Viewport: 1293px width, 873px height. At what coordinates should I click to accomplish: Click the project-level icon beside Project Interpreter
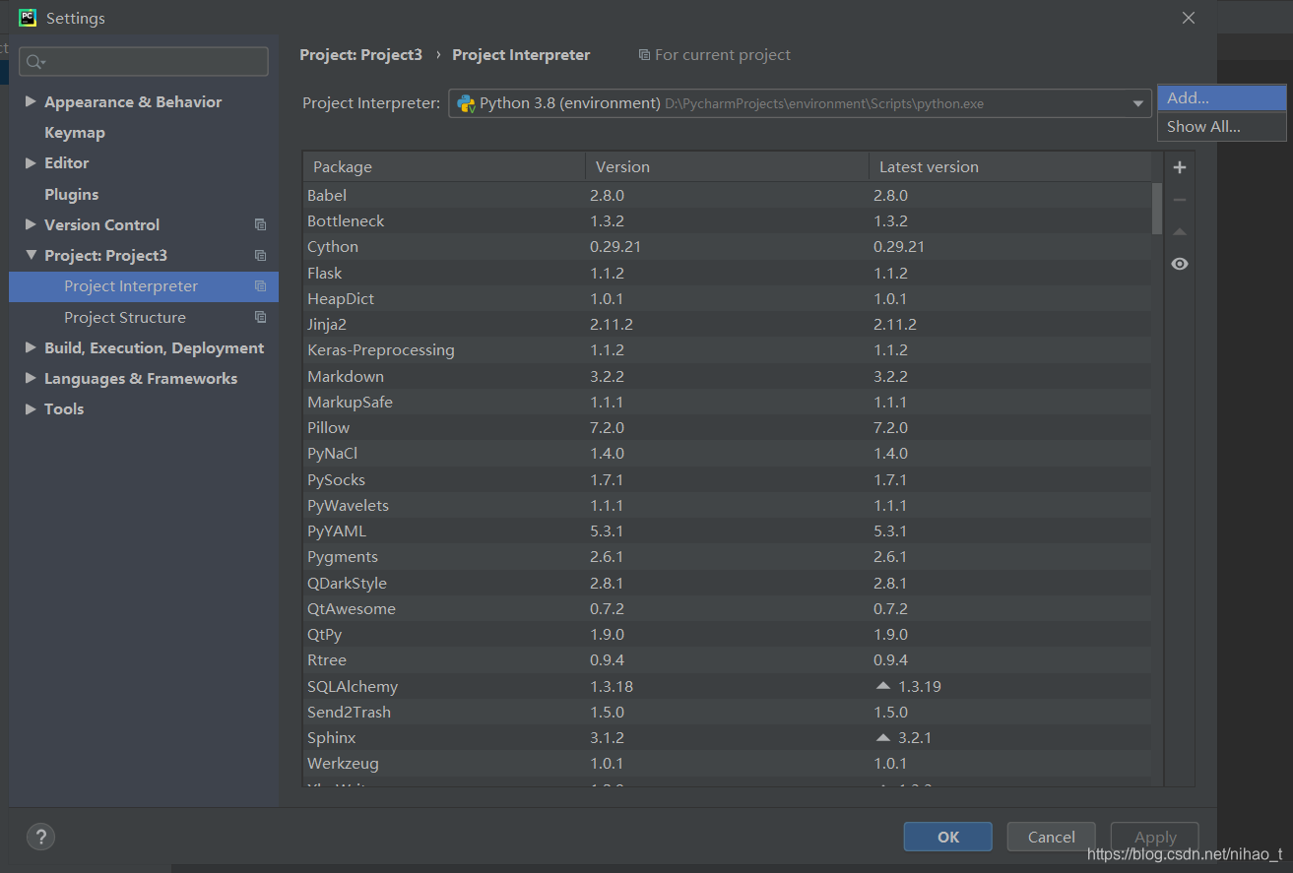260,286
